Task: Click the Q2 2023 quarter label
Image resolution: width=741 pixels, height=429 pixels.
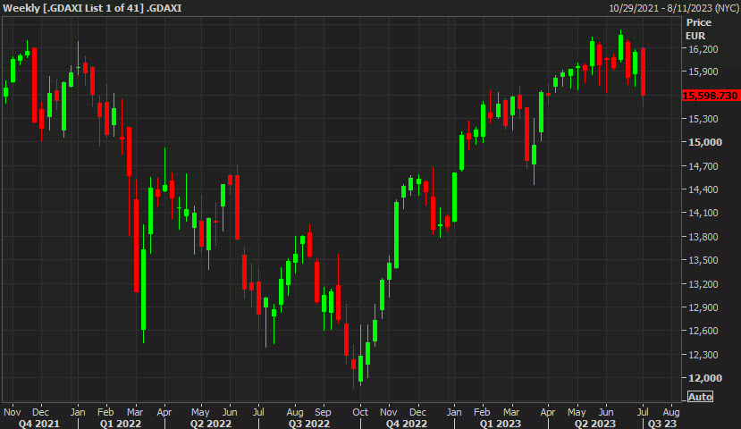Action: tap(595, 424)
